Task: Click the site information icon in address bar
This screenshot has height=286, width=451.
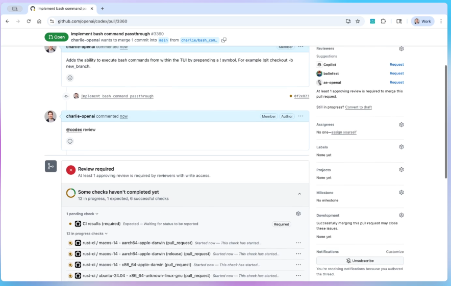Action: coord(52,21)
